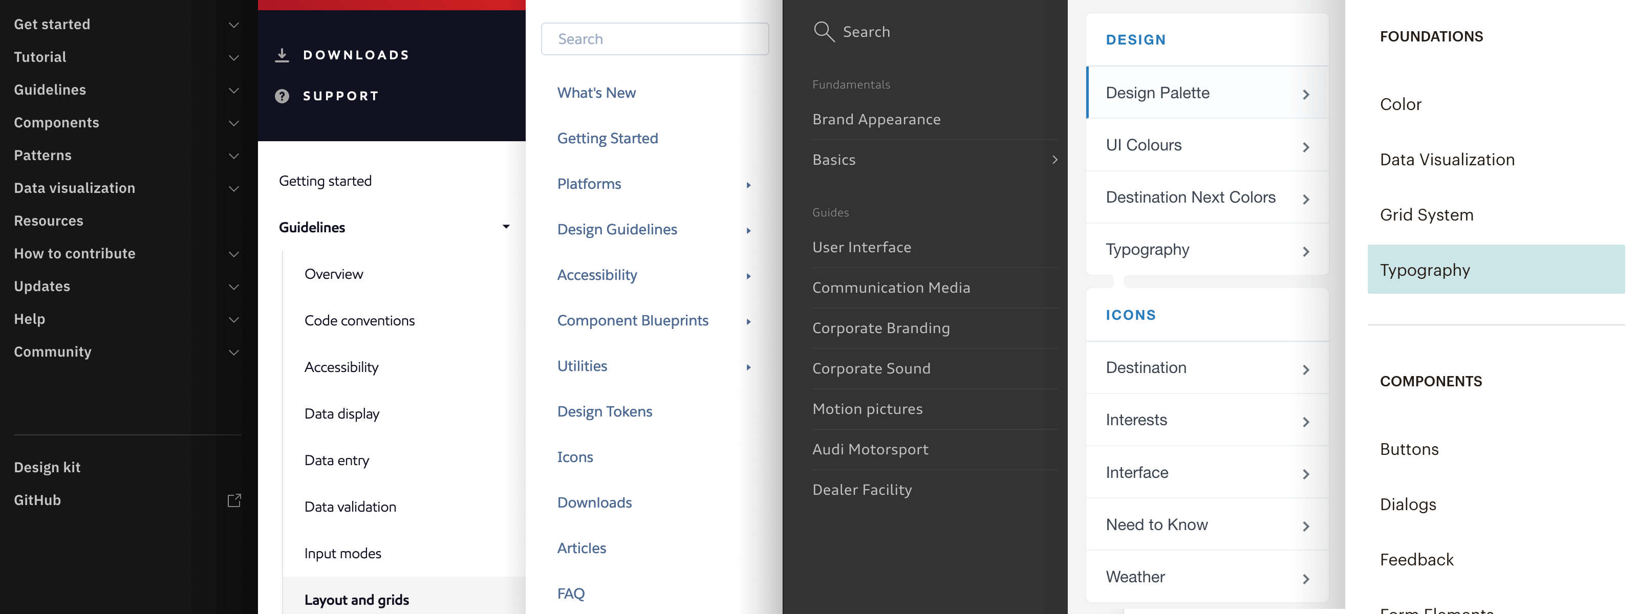Click the GitHub external link icon
Screen dimensions: 1638x614
234,500
